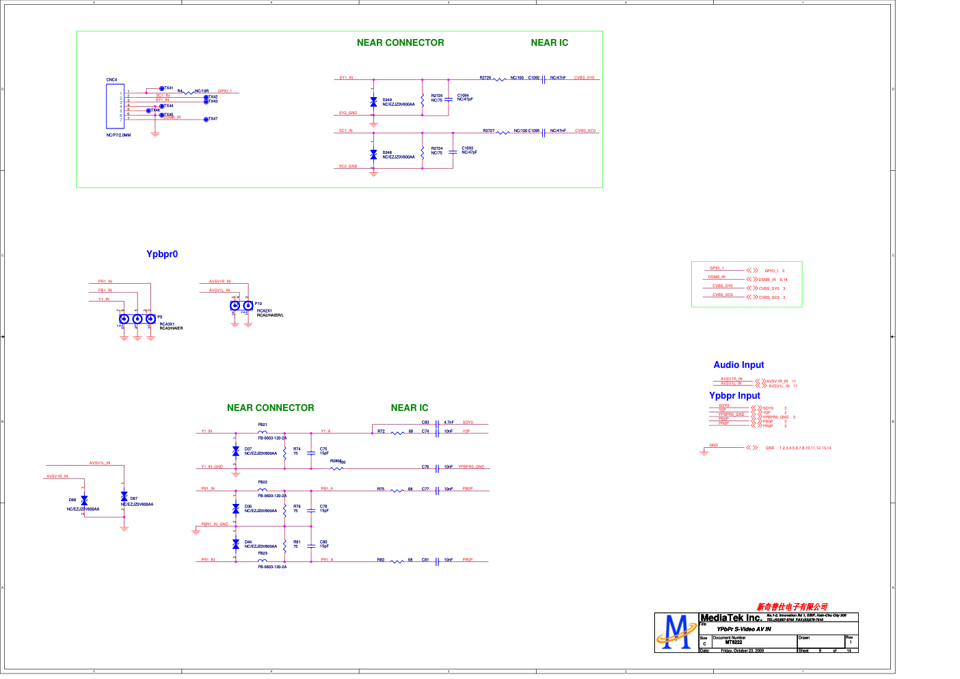The width and height of the screenshot is (960, 679).
Task: Click the R2804 resistor label
Action: point(336,462)
